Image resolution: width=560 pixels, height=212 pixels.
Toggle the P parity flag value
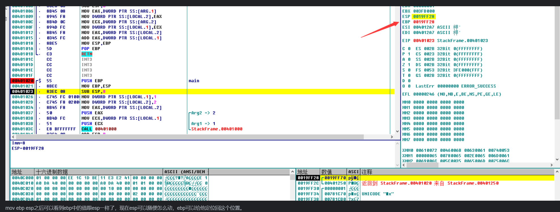(409, 54)
